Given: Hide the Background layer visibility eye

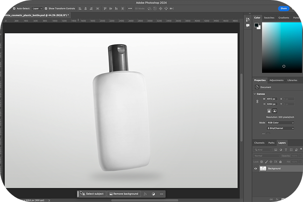Looking at the screenshot, I should click(x=256, y=168).
